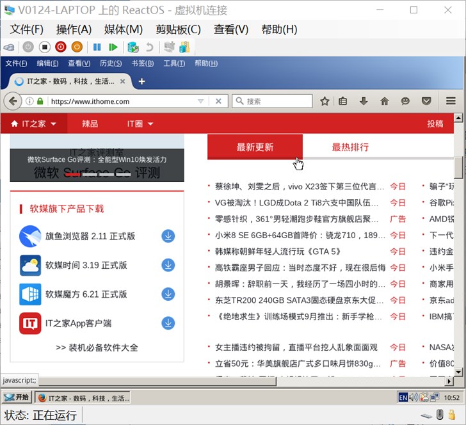Open the URL history dropdown arrow
The image size is (466, 425).
[200, 101]
